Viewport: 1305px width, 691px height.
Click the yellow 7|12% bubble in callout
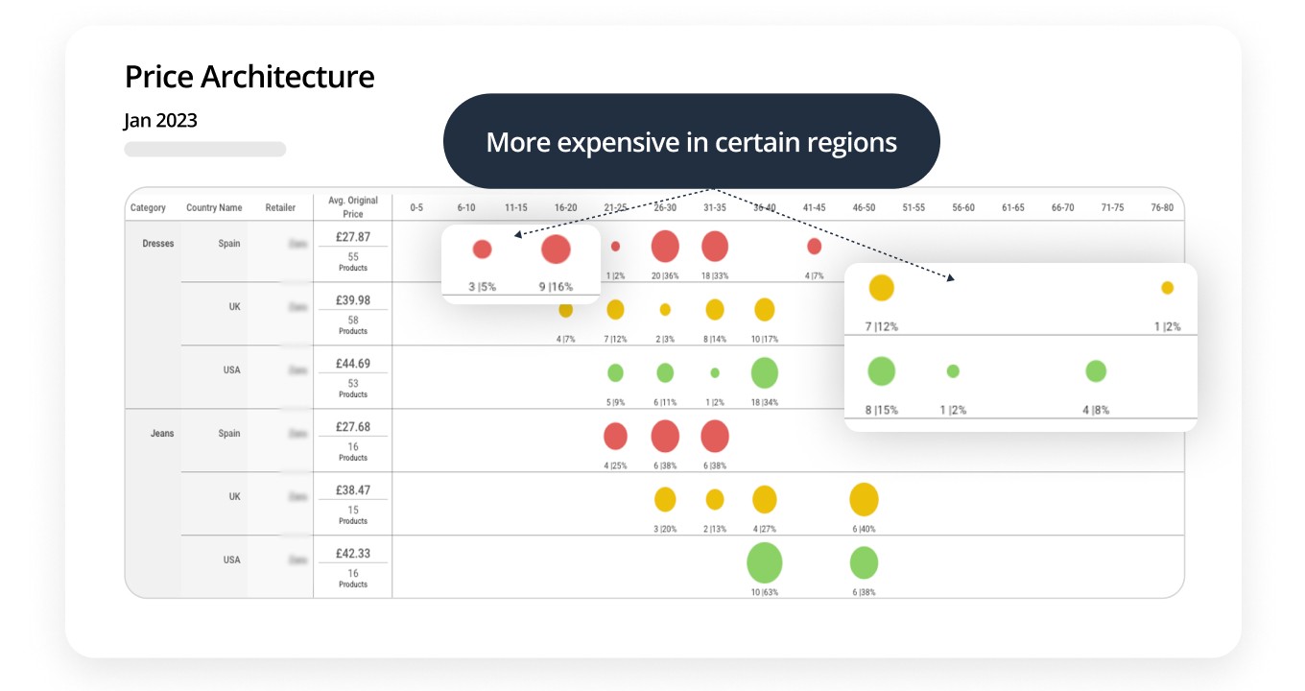[881, 288]
